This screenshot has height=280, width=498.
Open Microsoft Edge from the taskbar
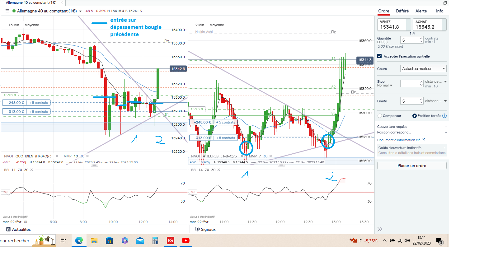click(79, 240)
